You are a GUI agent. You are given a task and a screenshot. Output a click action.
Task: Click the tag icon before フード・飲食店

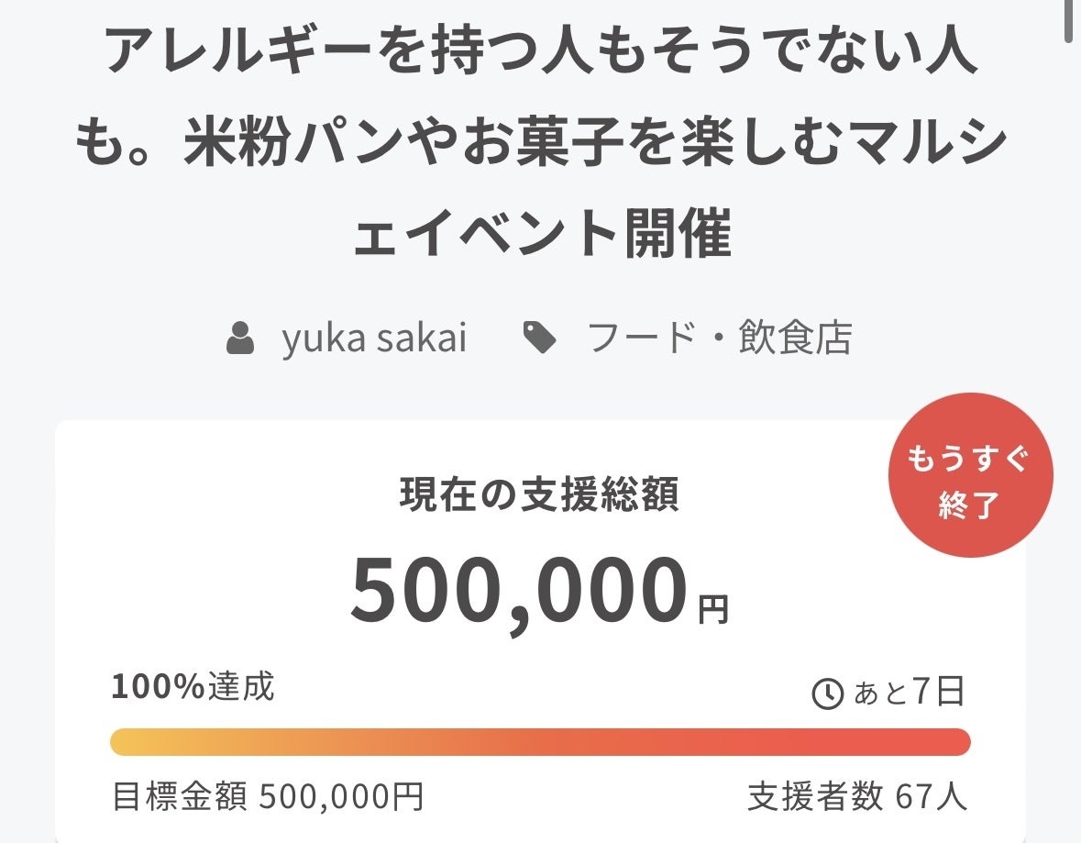[x=540, y=338]
